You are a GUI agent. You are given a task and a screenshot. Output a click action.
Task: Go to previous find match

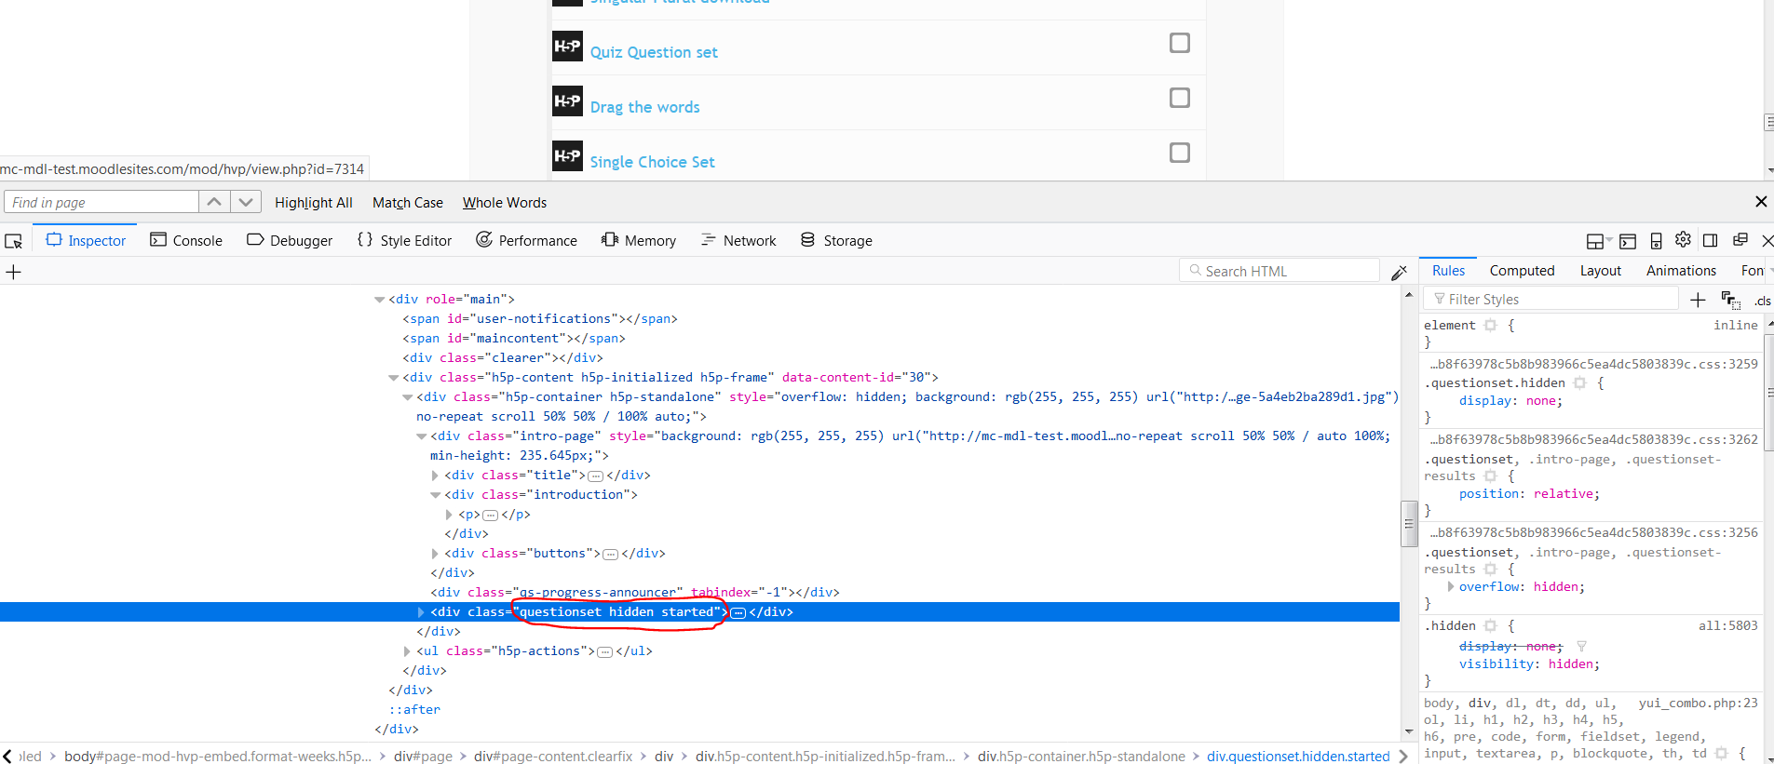coord(214,202)
